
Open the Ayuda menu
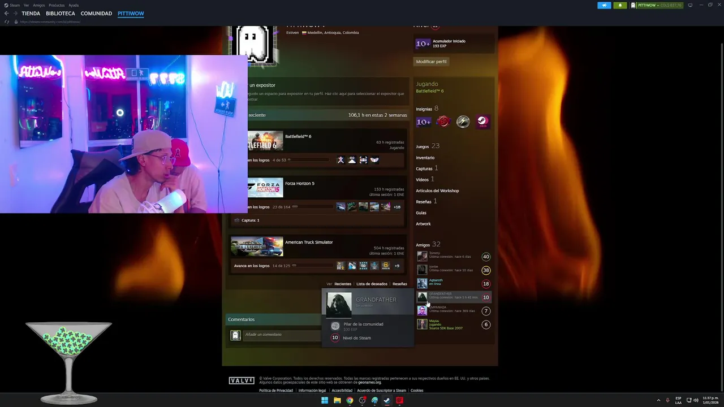pyautogui.click(x=74, y=5)
